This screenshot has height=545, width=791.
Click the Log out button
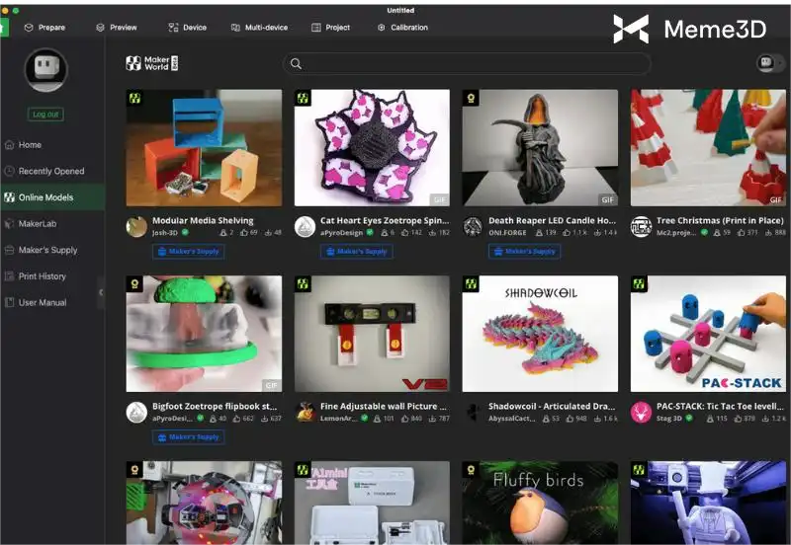point(45,115)
